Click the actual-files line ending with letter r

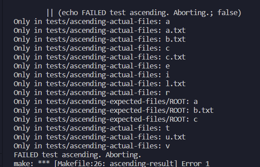[91, 93]
